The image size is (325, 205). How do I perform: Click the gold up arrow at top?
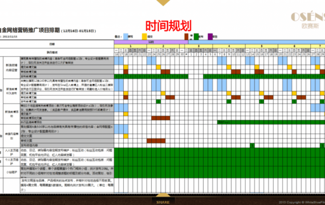(x=163, y=2)
